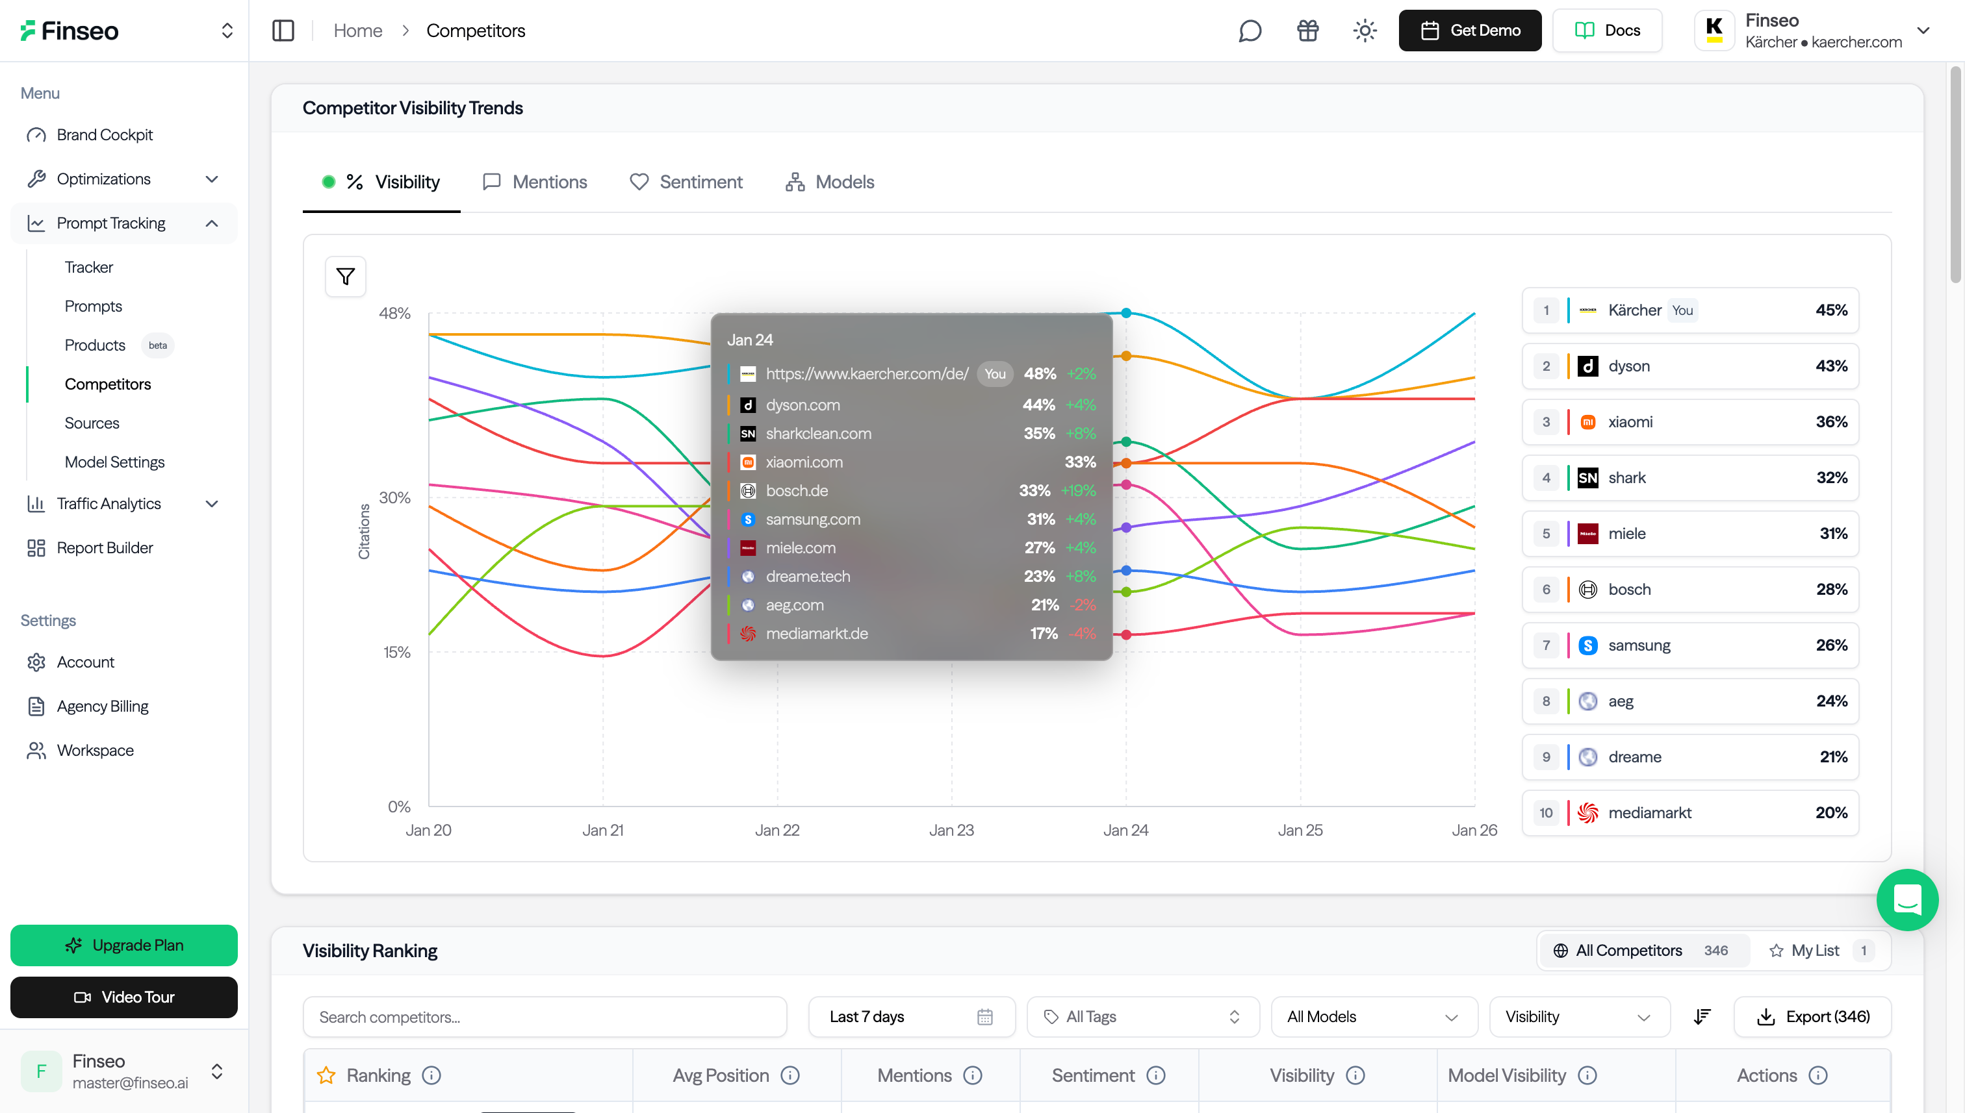Click the gift icon in header
Screen dimensions: 1965x1113
click(x=1307, y=31)
